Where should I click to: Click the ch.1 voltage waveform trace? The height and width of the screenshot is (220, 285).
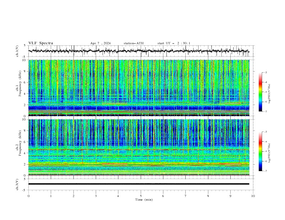[139, 51]
